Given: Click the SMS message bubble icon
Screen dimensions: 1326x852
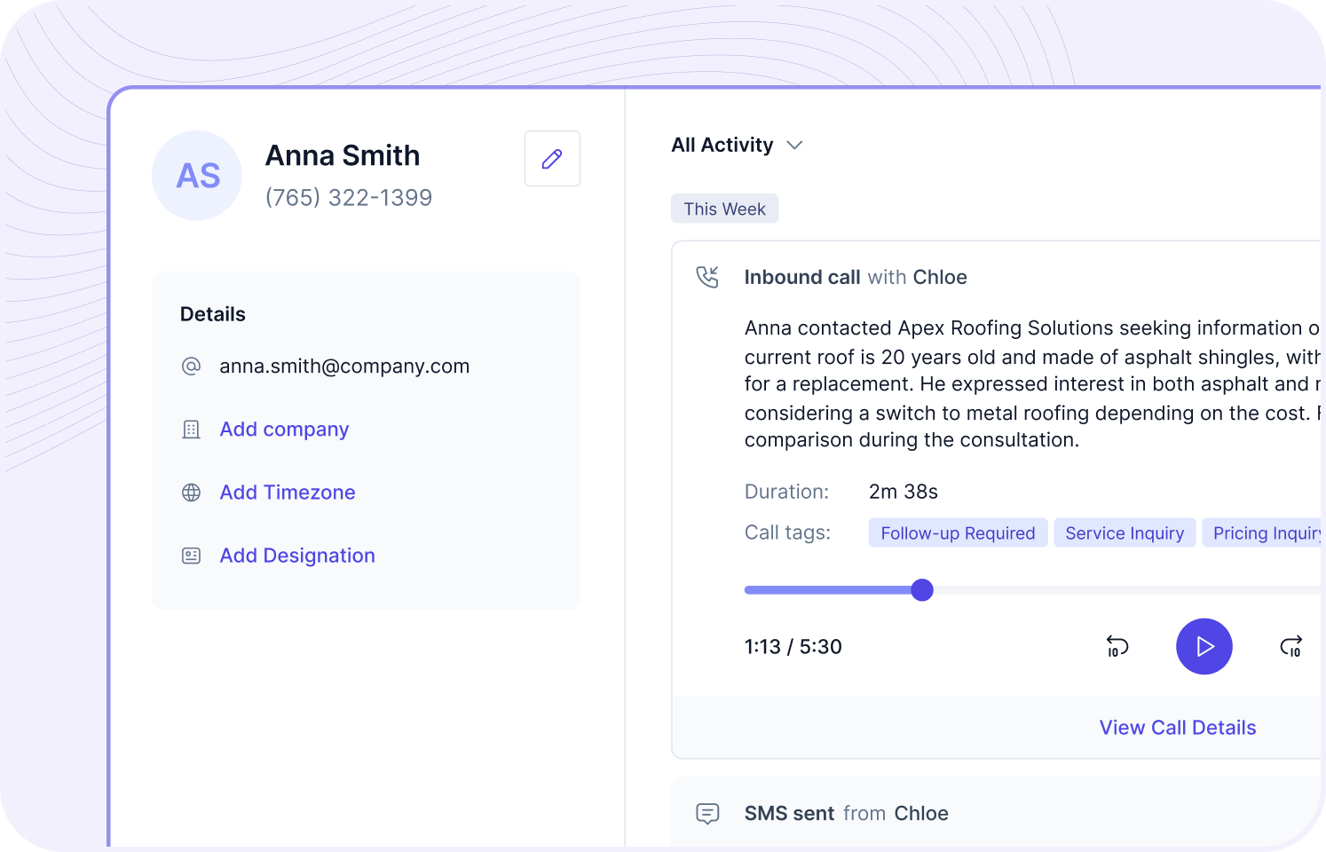Looking at the screenshot, I should tap(707, 813).
